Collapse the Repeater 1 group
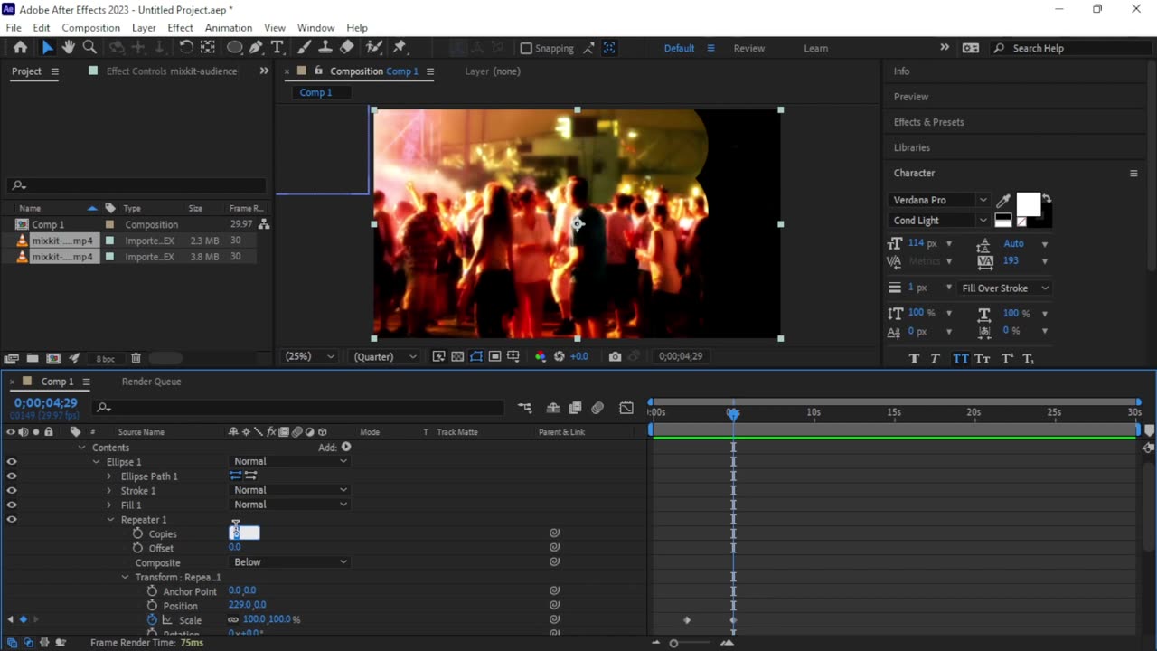Image resolution: width=1157 pixels, height=651 pixels. point(110,520)
